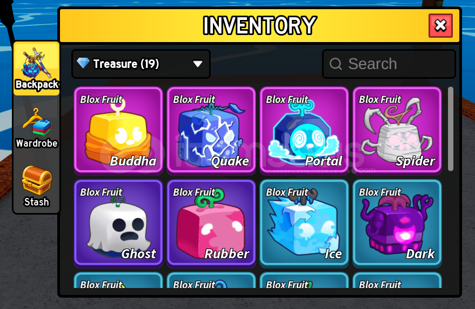475x309 pixels.
Task: Pick the Portal Blox Fruit
Action: tap(304, 131)
